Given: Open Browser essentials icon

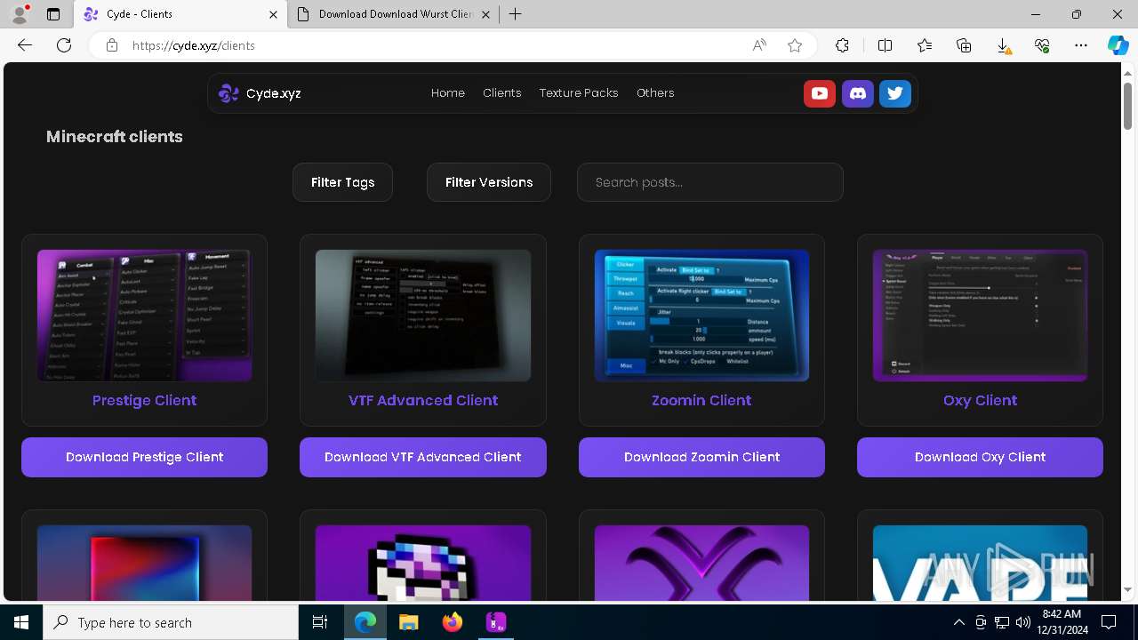Looking at the screenshot, I should [x=1042, y=45].
